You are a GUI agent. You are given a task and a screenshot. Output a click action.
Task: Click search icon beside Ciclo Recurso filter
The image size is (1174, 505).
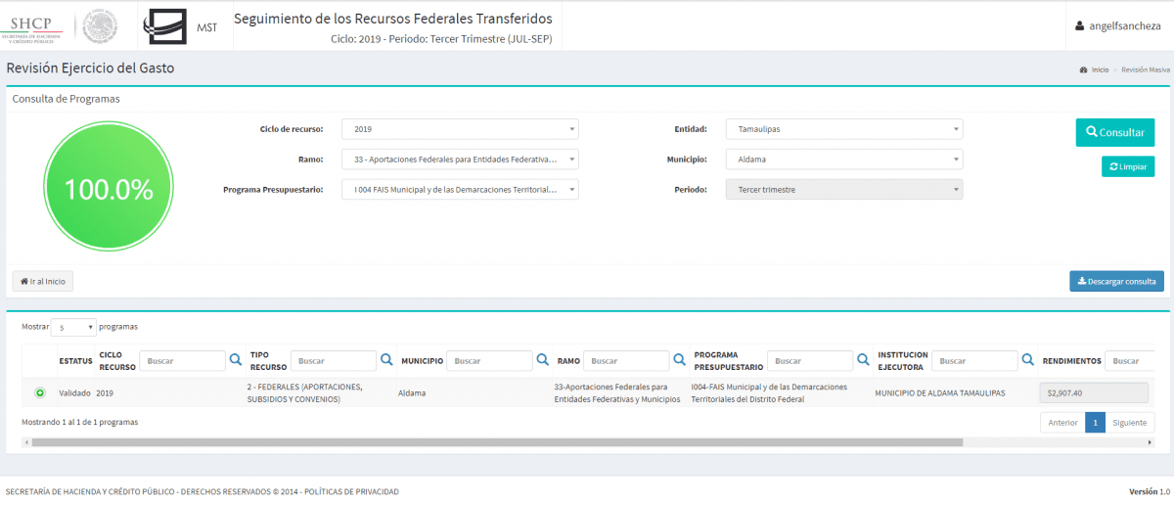coord(236,360)
